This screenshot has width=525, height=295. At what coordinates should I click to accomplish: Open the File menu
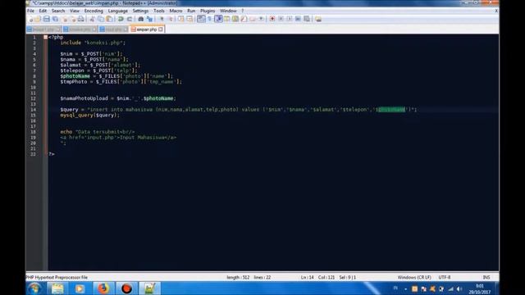point(31,11)
